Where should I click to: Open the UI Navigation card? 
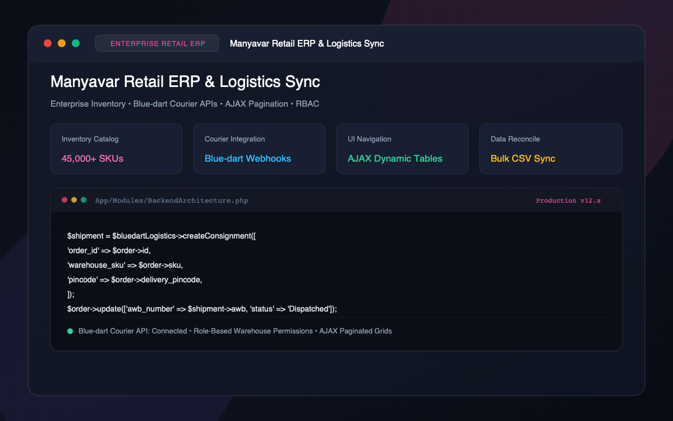[x=402, y=149]
